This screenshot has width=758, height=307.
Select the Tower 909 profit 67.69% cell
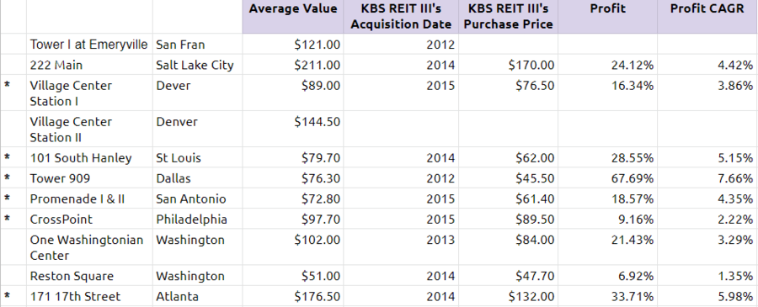[x=607, y=178]
